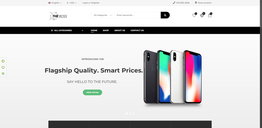Screen dimensions: 262x128
Task: Open the wishlist heart icon
Action: tap(194, 15)
